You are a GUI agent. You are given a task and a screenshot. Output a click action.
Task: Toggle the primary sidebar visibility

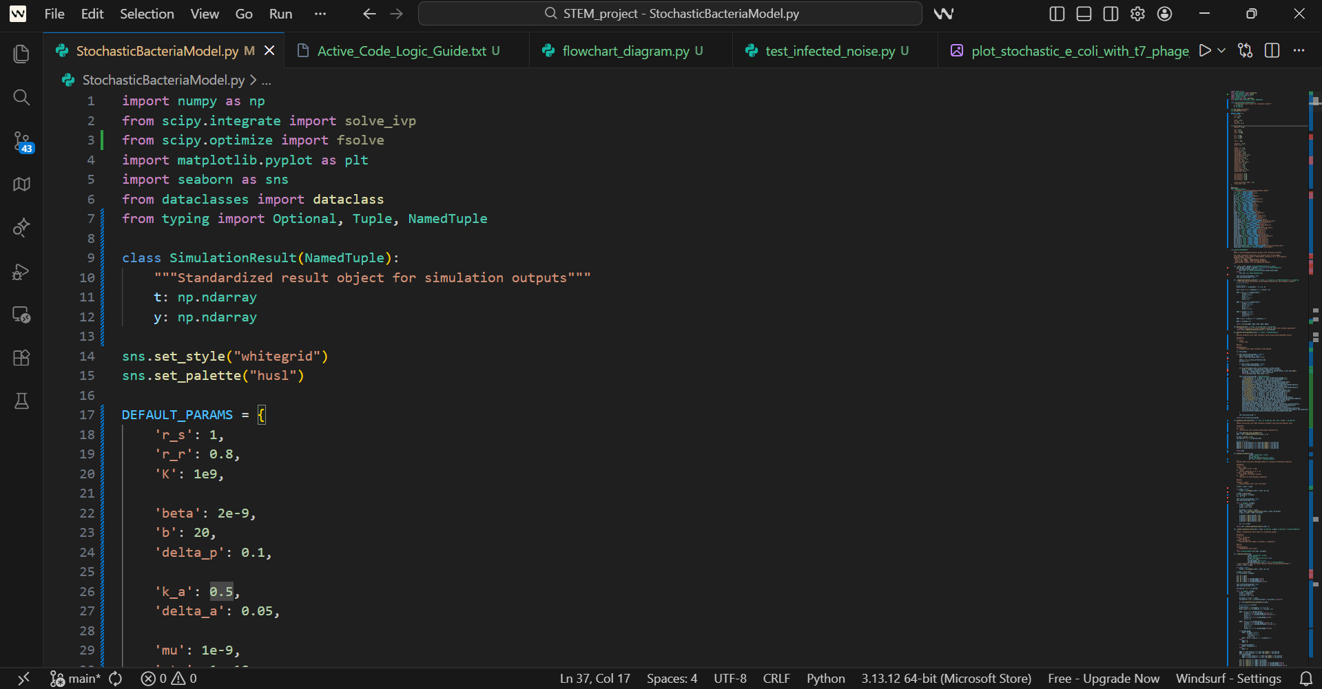click(1056, 13)
